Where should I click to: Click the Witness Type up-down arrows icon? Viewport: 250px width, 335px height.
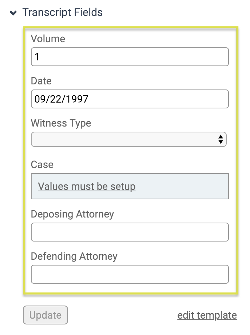tap(221, 139)
